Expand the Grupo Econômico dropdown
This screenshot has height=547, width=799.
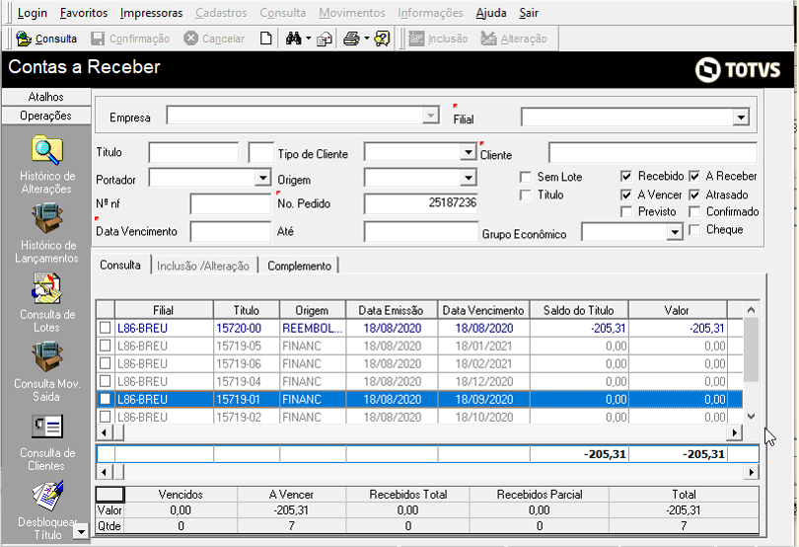pyautogui.click(x=674, y=232)
